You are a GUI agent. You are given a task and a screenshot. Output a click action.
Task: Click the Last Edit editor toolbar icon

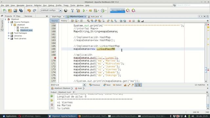72,21
